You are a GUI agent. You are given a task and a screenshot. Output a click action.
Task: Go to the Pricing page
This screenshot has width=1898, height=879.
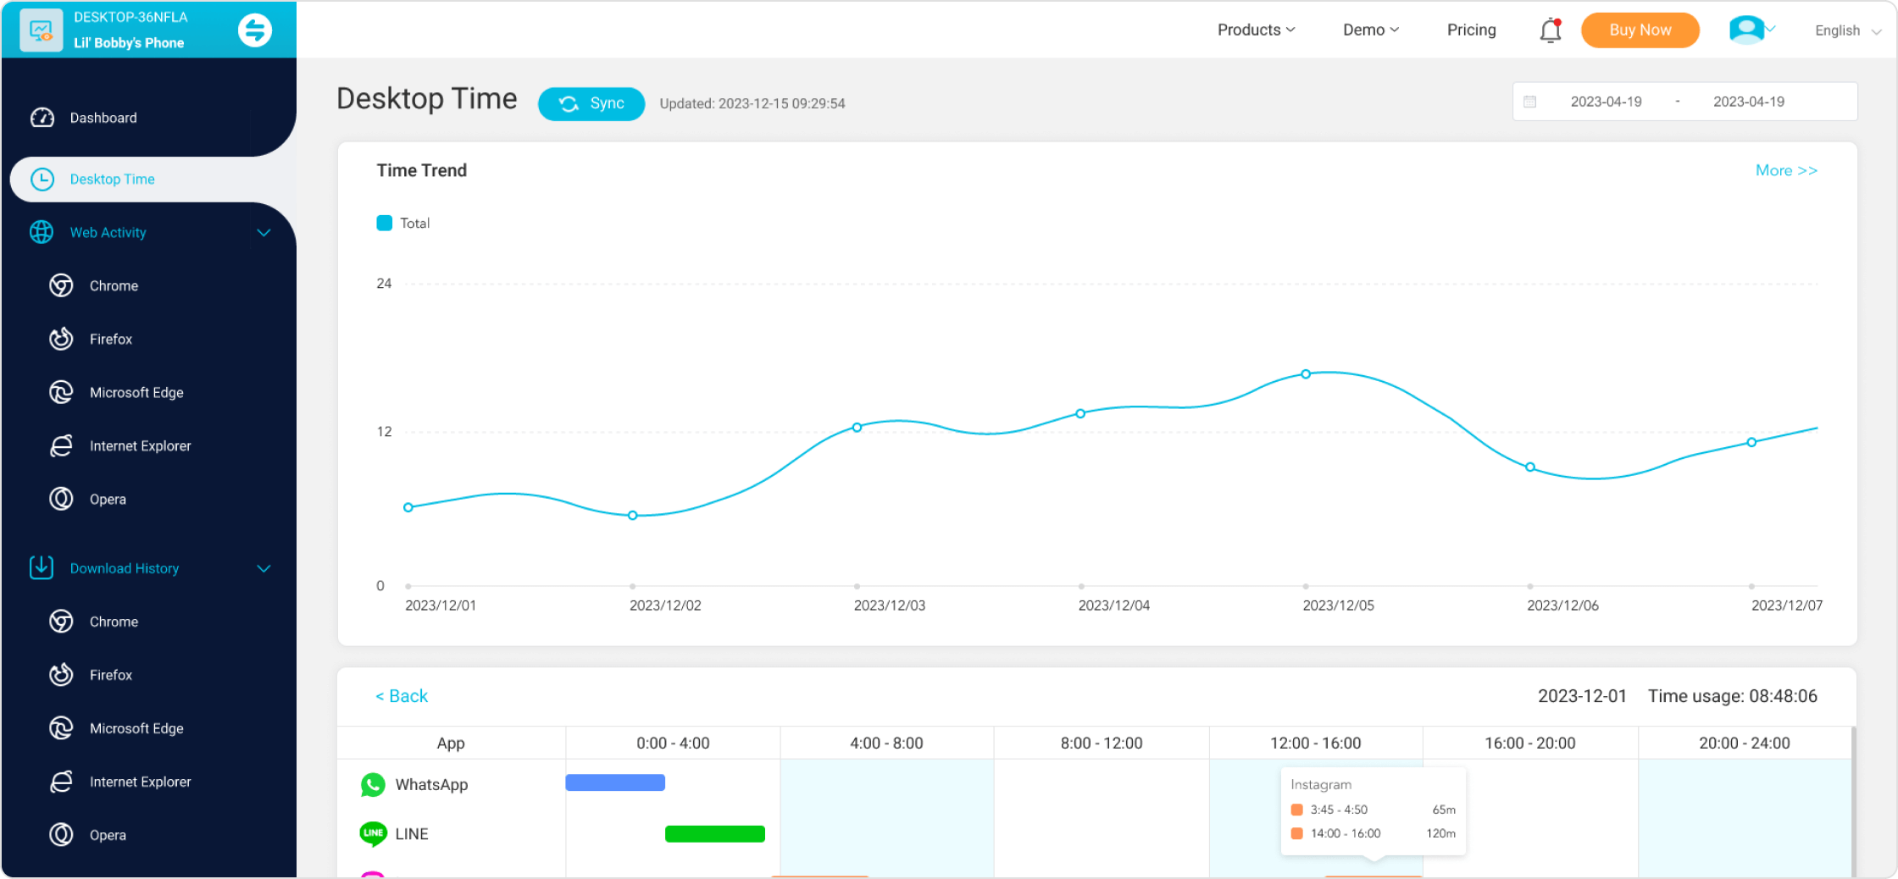coord(1472,30)
